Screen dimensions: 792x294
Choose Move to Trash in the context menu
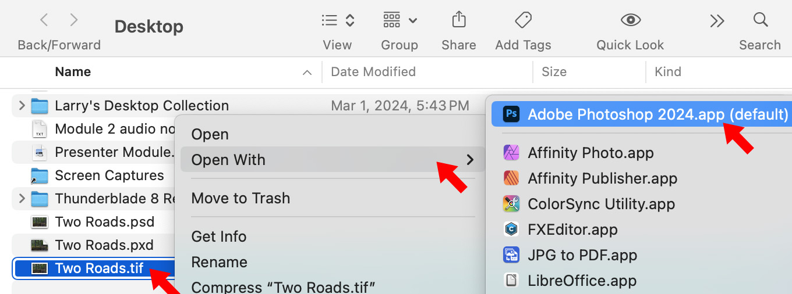click(x=241, y=198)
